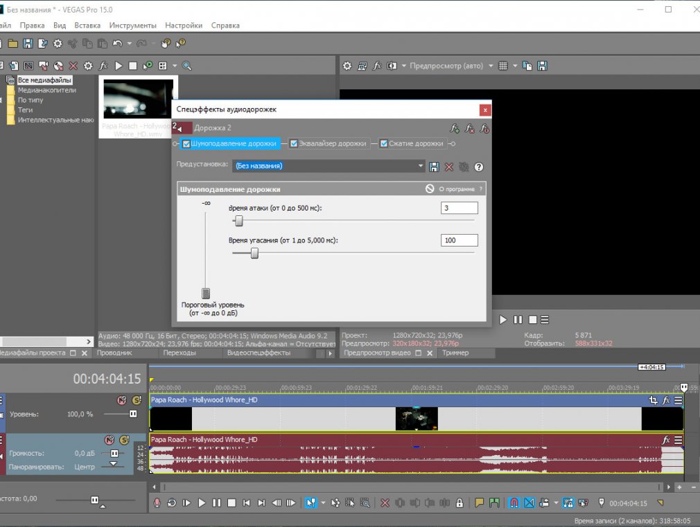The height and width of the screenshot is (527, 700).
Task: Open the undo history dropdown arrow
Action: tap(130, 44)
